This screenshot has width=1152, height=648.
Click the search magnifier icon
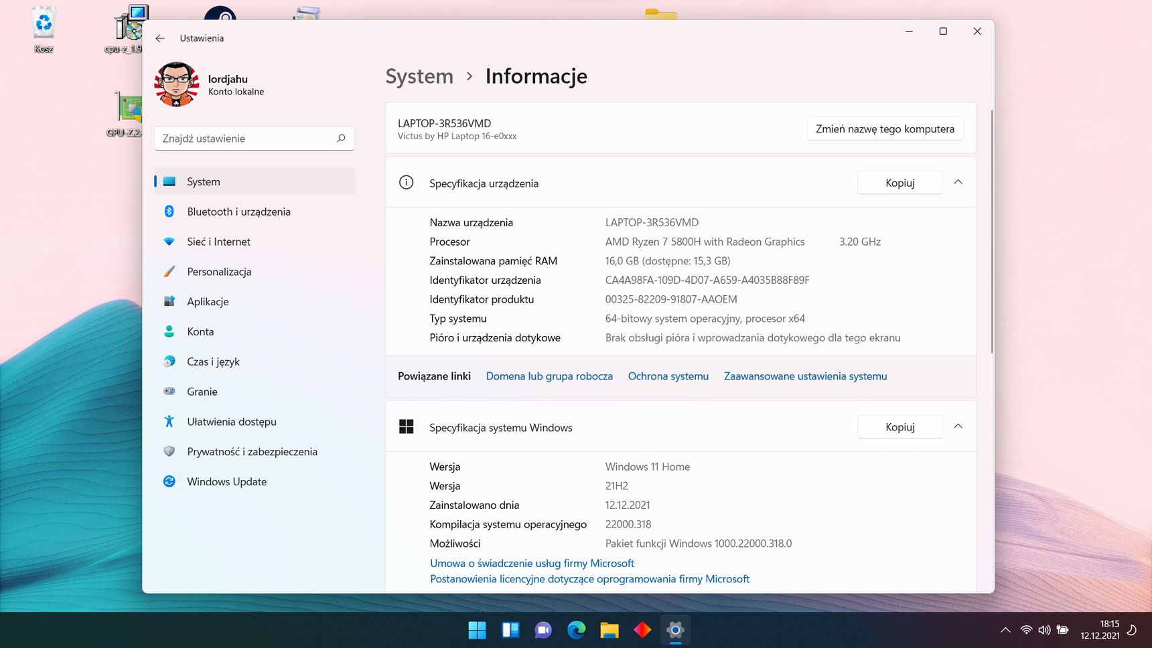(341, 138)
